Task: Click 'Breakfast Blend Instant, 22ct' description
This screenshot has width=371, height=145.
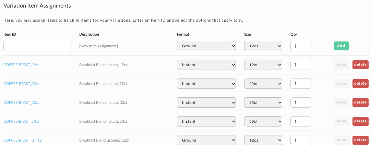Action: click(103, 84)
